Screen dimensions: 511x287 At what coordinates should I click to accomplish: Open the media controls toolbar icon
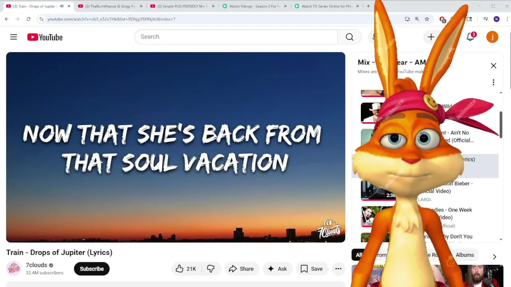click(485, 19)
